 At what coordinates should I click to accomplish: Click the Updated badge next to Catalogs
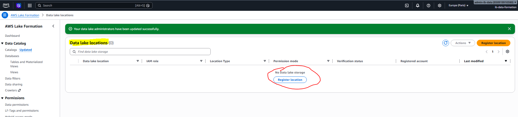click(x=26, y=50)
